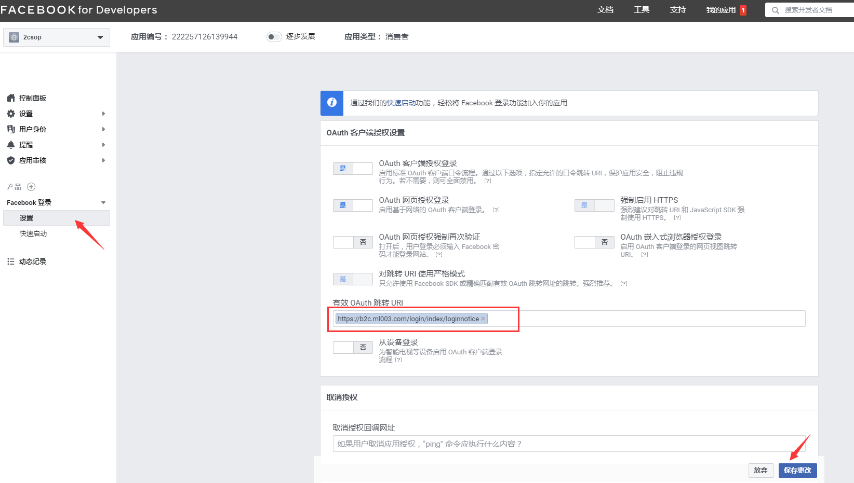Image resolution: width=854 pixels, height=483 pixels.
Task: Expand the 设置 sidebar arrow
Action: pos(103,114)
